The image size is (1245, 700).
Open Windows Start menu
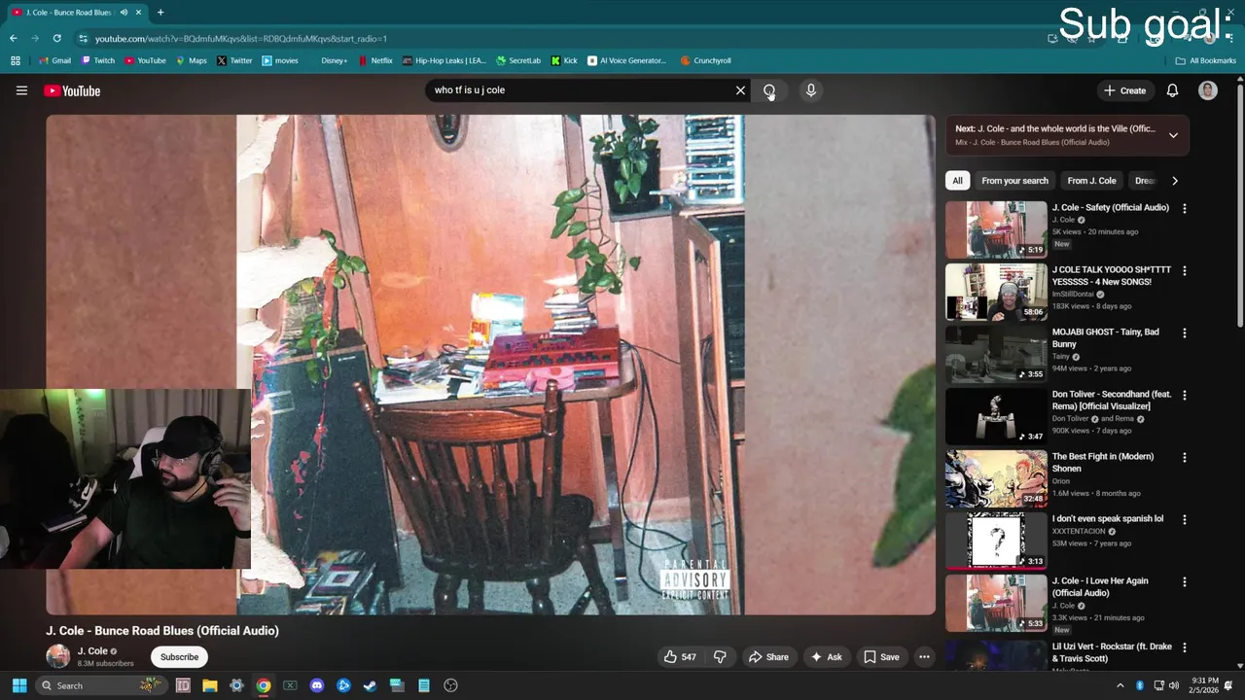pos(18,685)
